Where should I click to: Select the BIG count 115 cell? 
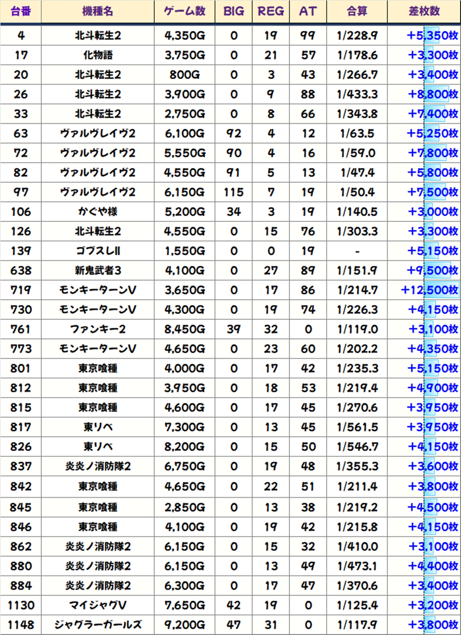(233, 192)
